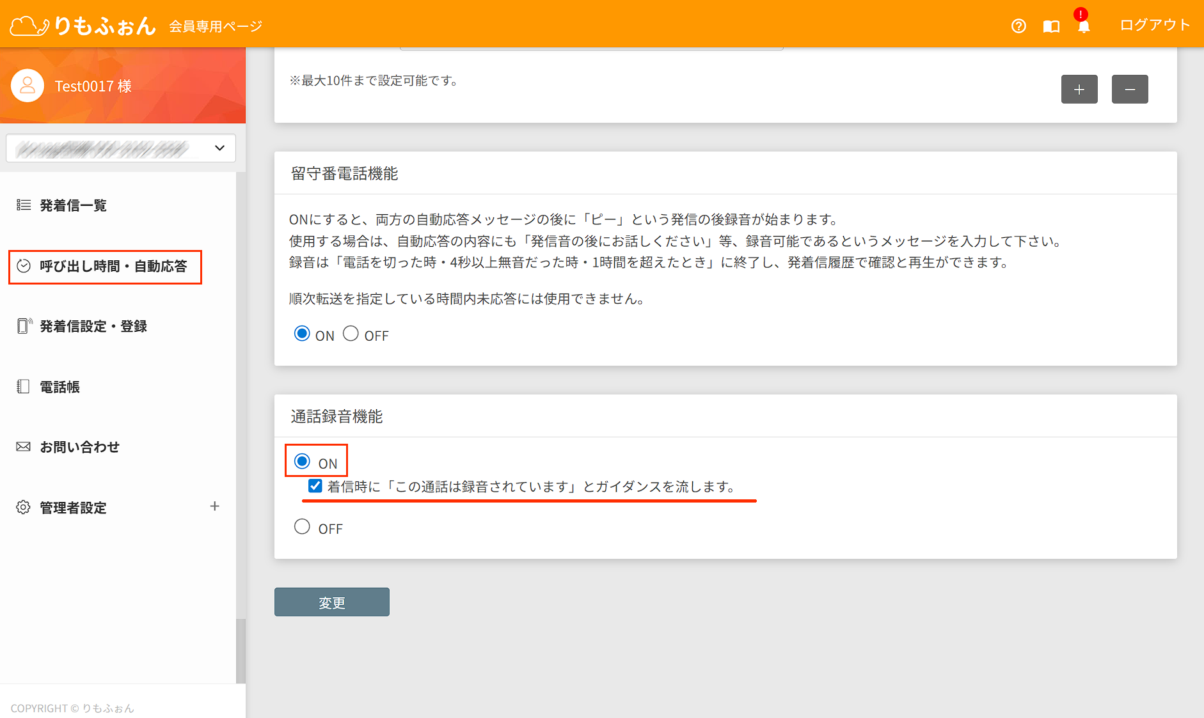This screenshot has width=1204, height=718.
Task: Click the help question mark icon
Action: point(1018,26)
